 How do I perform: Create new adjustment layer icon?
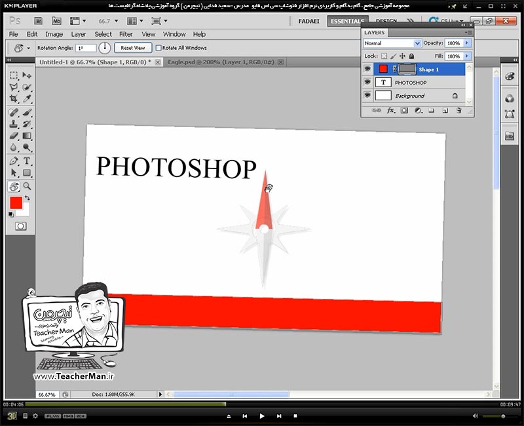pyautogui.click(x=418, y=110)
